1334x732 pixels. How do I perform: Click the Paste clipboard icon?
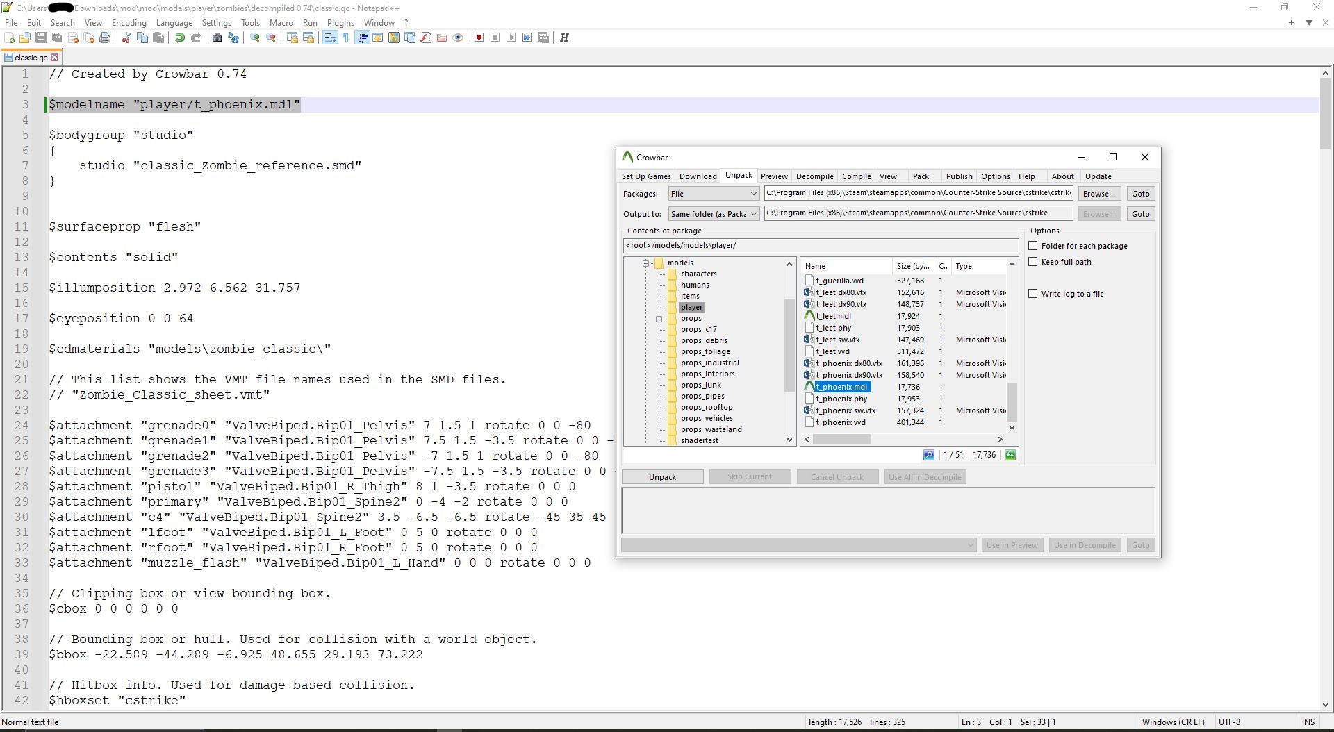pos(158,38)
